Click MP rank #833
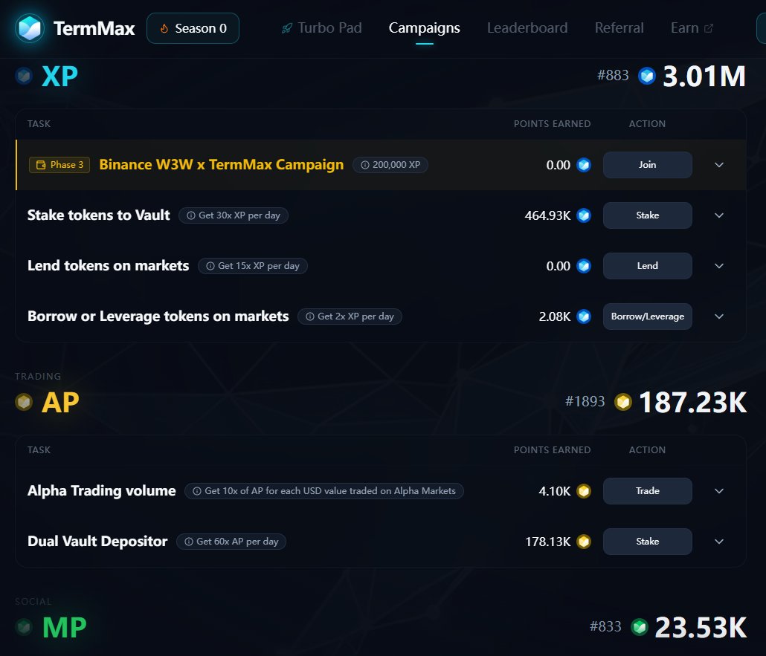 [605, 627]
